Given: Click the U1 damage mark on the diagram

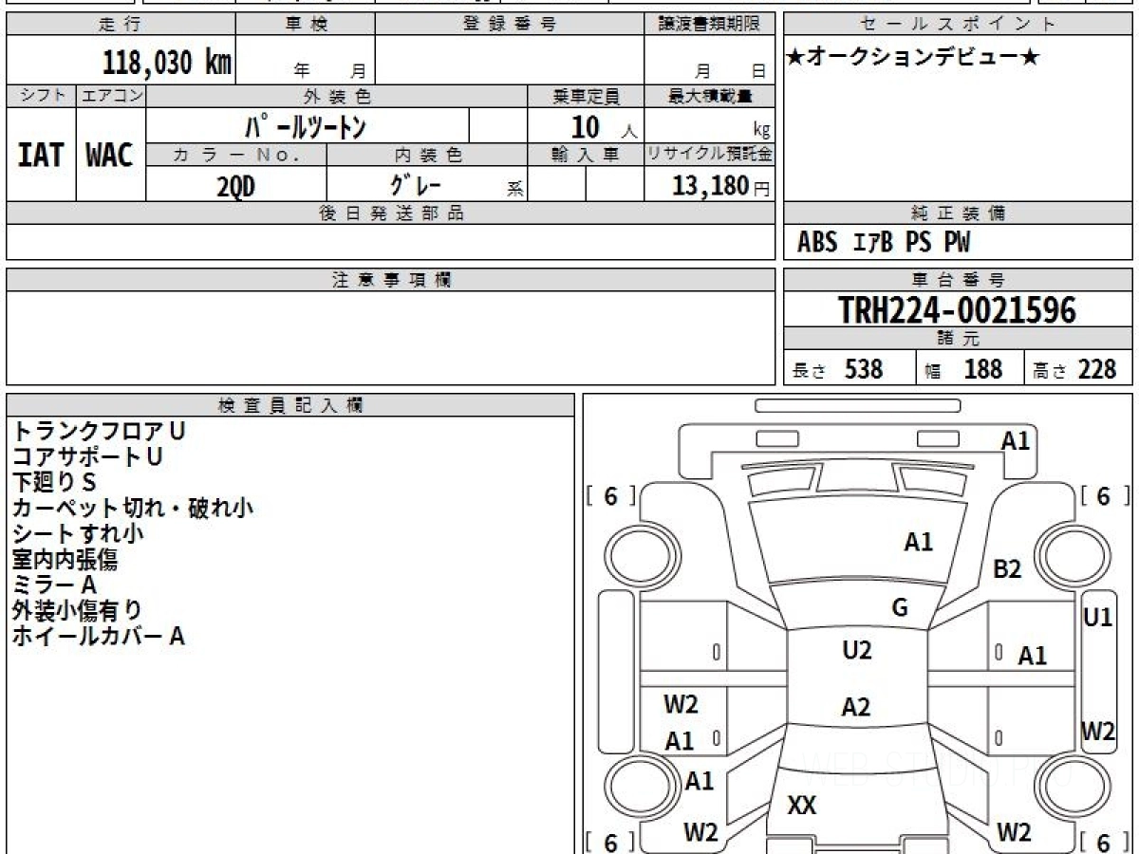Looking at the screenshot, I should [1098, 617].
